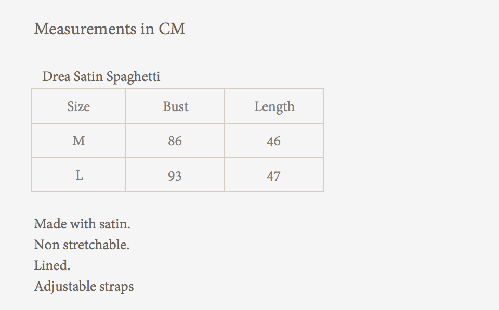This screenshot has height=310, width=499.
Task: Click the word 'straps' in the description
Action: 118,287
